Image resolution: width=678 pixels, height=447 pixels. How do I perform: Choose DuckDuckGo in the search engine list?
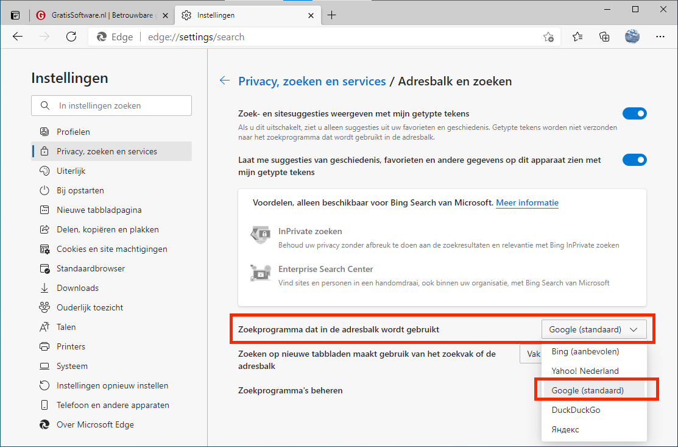point(576,410)
